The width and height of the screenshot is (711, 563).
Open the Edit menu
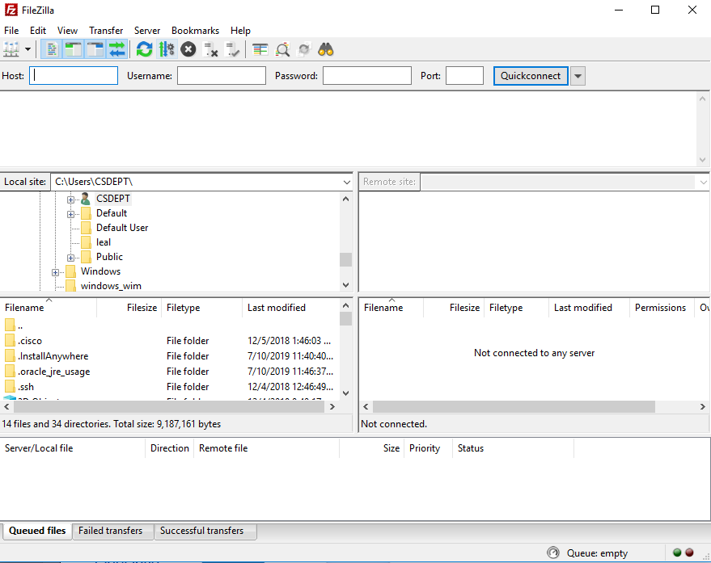pyautogui.click(x=38, y=31)
